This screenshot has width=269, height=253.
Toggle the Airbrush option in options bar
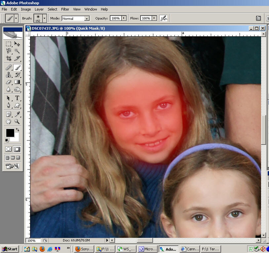[x=163, y=18]
